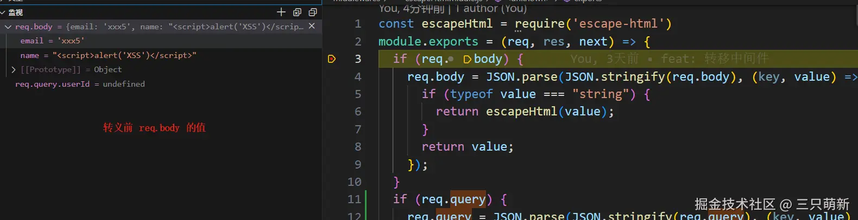
Task: Click line number 10 in gutter
Action: point(354,182)
